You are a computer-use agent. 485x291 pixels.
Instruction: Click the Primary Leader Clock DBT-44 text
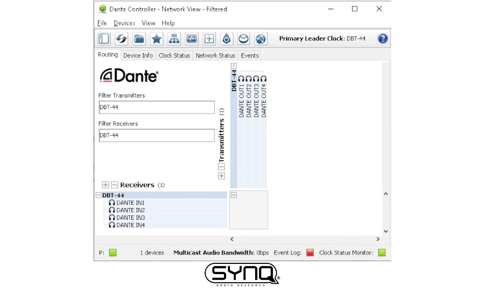click(x=322, y=39)
